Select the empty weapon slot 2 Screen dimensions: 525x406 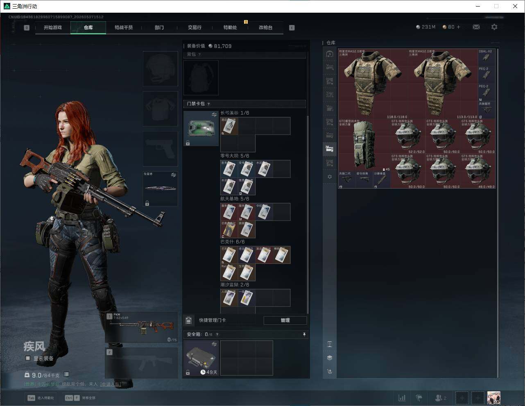[142, 363]
